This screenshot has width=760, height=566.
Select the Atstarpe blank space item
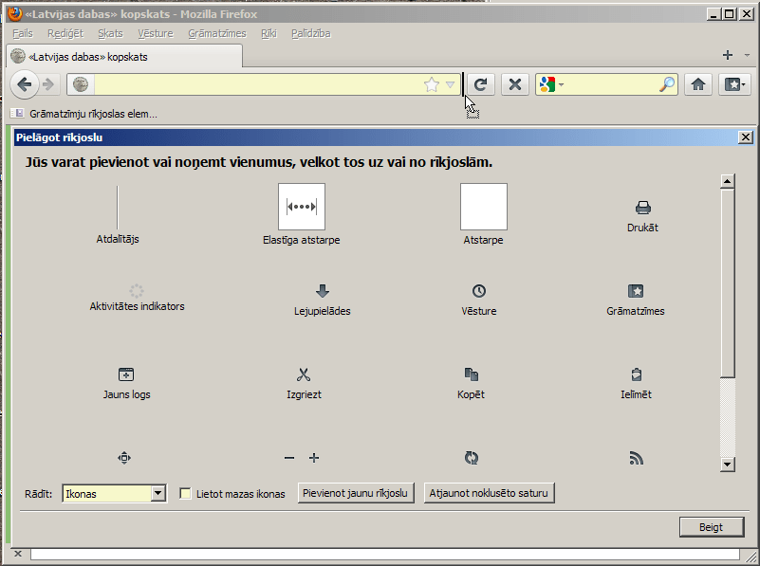coord(484,214)
